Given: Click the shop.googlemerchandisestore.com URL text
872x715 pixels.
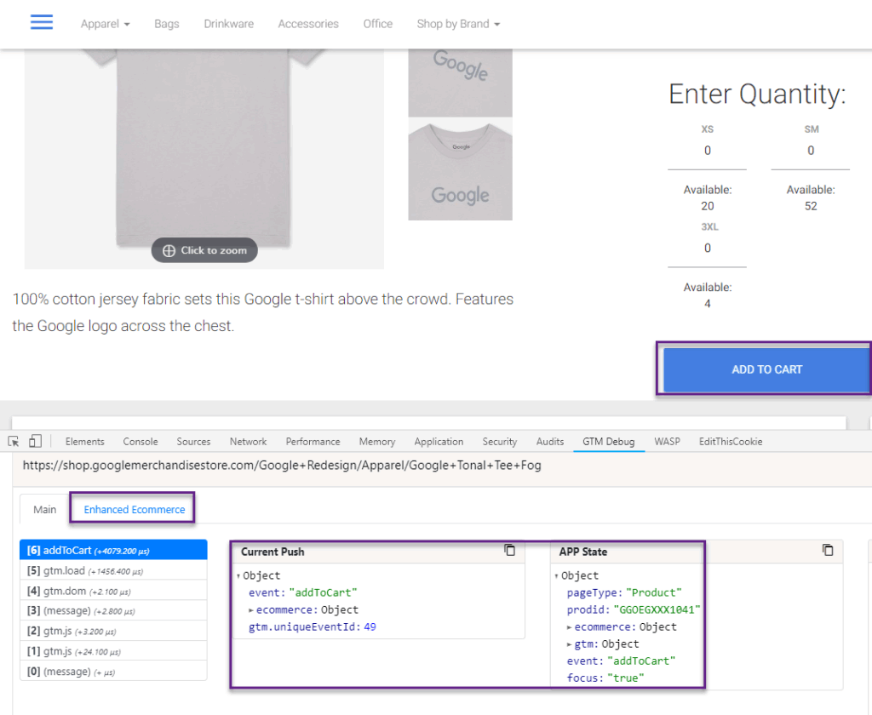Looking at the screenshot, I should [x=281, y=466].
